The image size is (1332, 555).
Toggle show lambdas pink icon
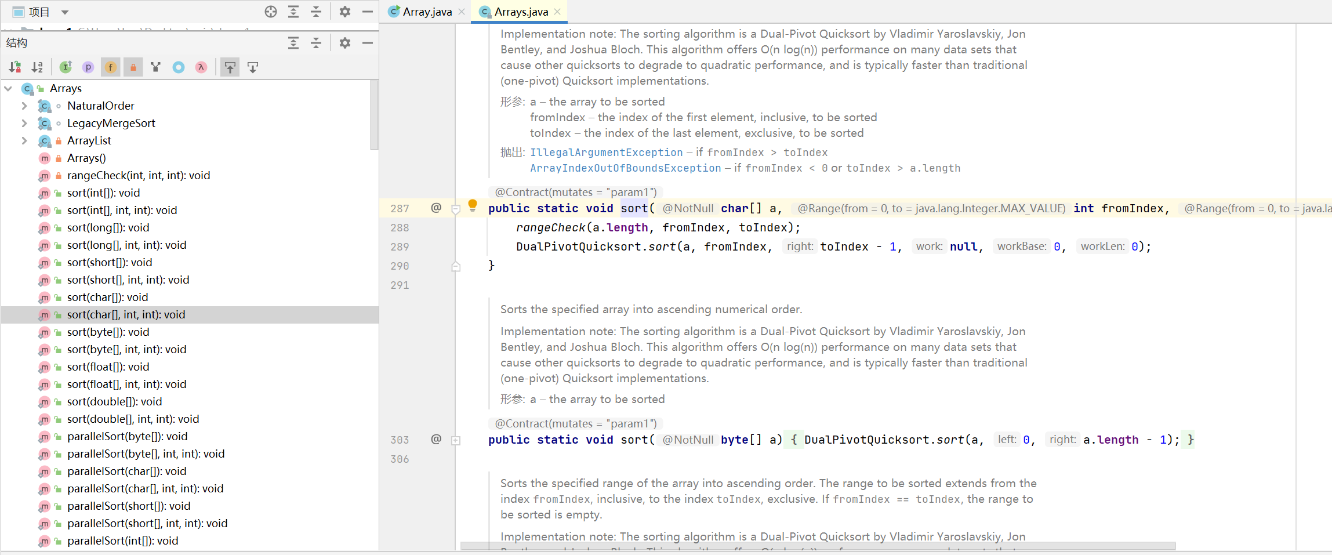click(201, 67)
